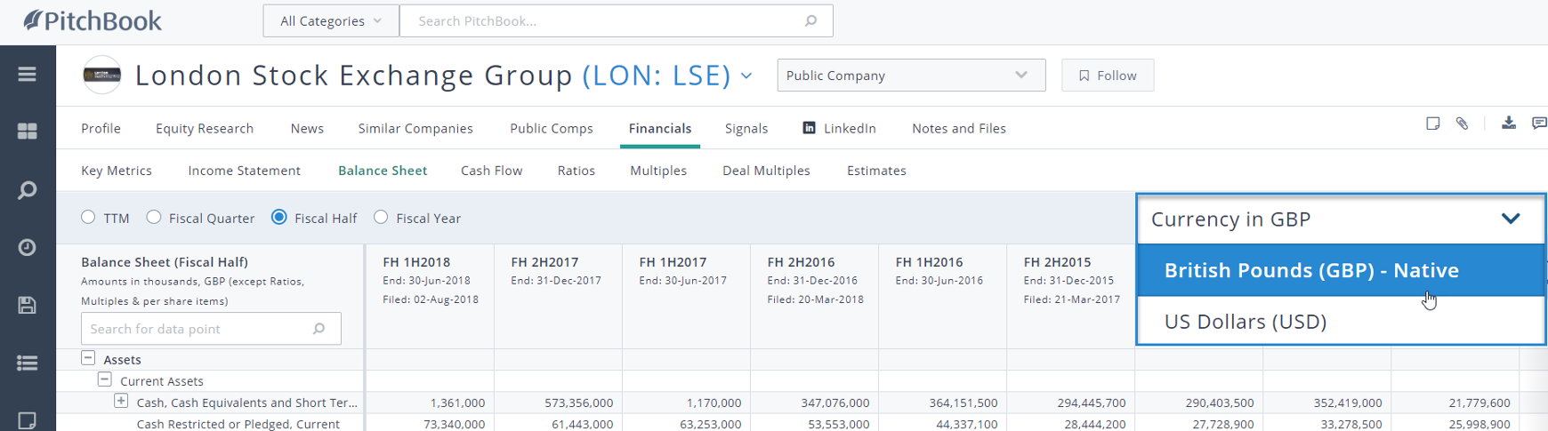
Task: Click the Follow button
Action: point(1108,76)
